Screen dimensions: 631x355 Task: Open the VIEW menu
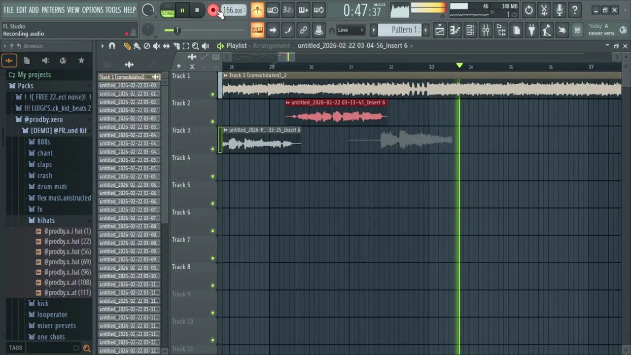point(73,10)
